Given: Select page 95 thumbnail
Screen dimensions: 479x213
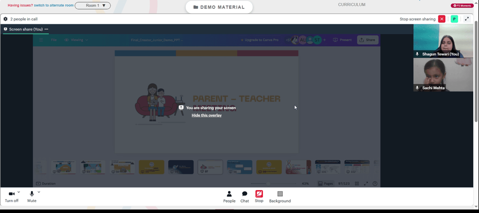Looking at the screenshot, I should (151, 167).
